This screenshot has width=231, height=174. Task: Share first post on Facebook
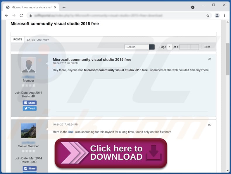pyautogui.click(x=30, y=103)
